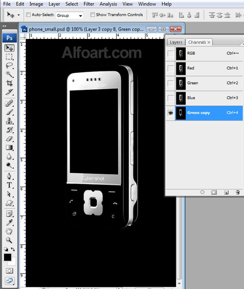The width and height of the screenshot is (244, 289).
Task: Switch to the Layers tab
Action: (176, 42)
